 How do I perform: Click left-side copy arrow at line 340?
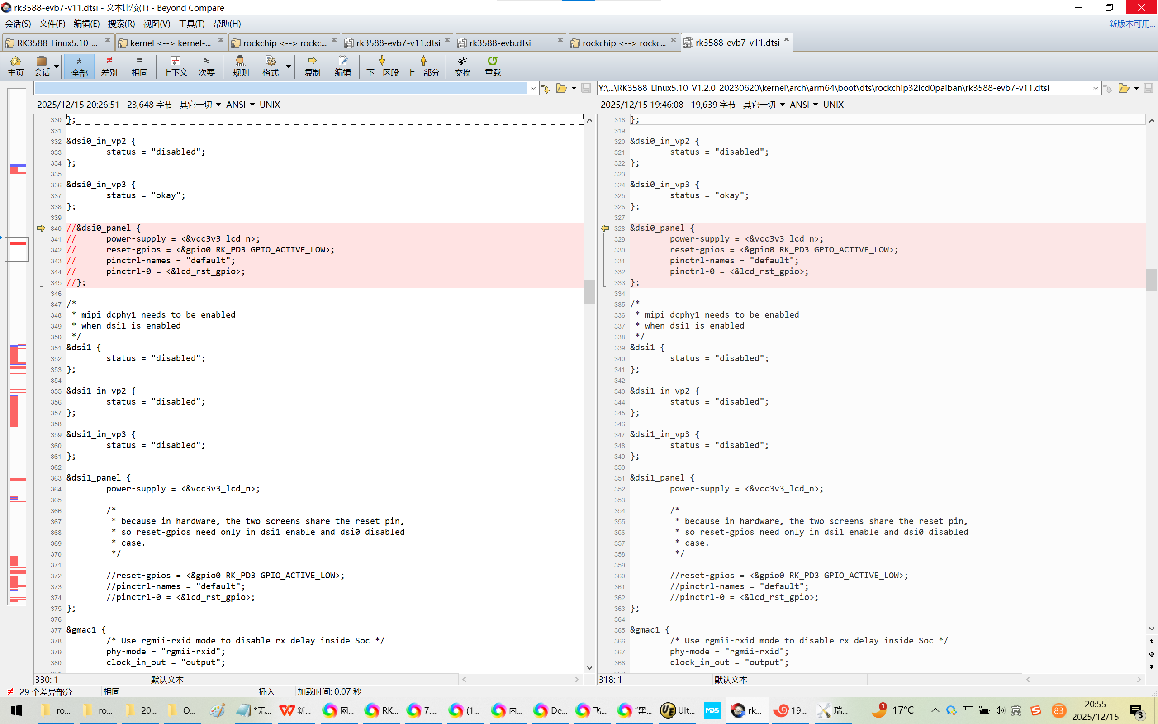[x=41, y=229]
